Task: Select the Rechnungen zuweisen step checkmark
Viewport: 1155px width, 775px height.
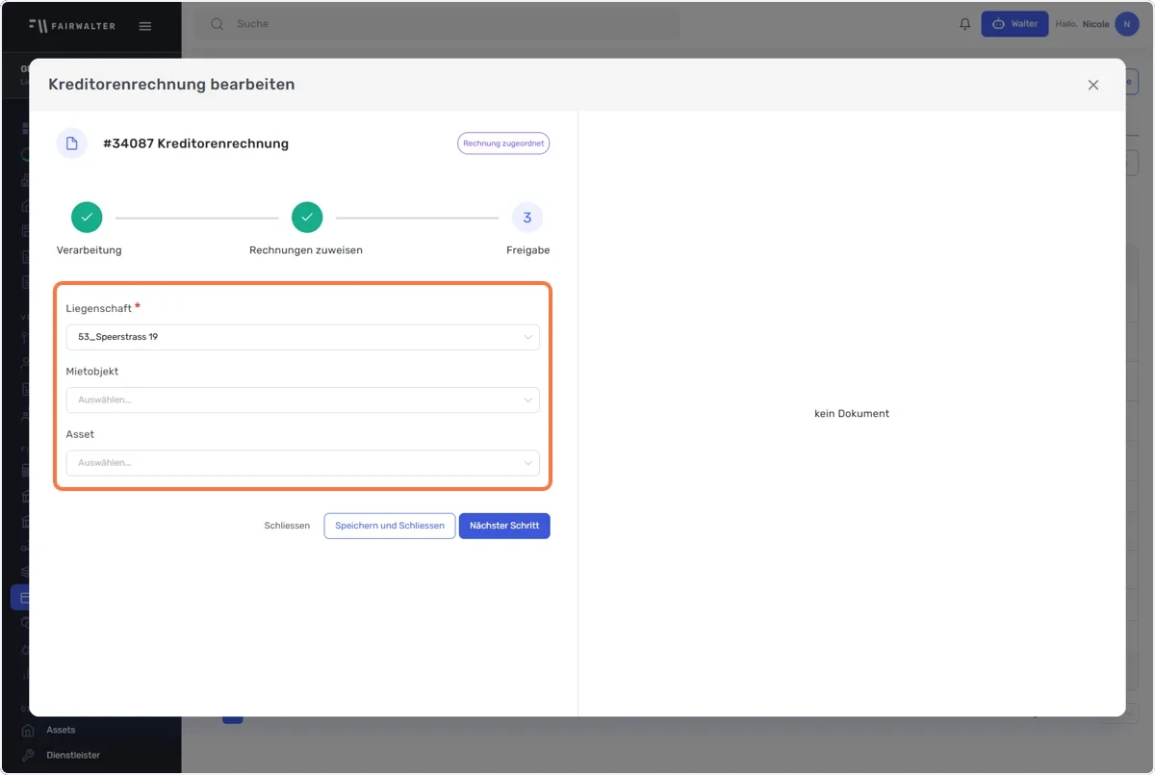Action: point(307,218)
